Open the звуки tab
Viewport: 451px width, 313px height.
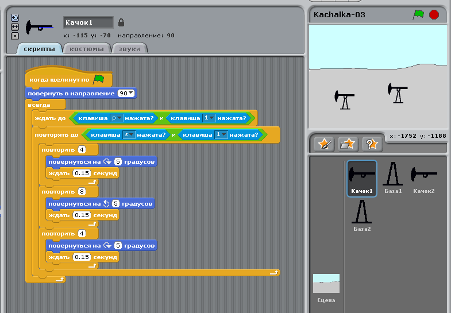(x=129, y=49)
